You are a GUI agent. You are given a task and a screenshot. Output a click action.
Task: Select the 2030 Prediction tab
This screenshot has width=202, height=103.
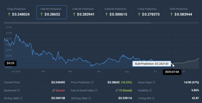[x=182, y=12]
